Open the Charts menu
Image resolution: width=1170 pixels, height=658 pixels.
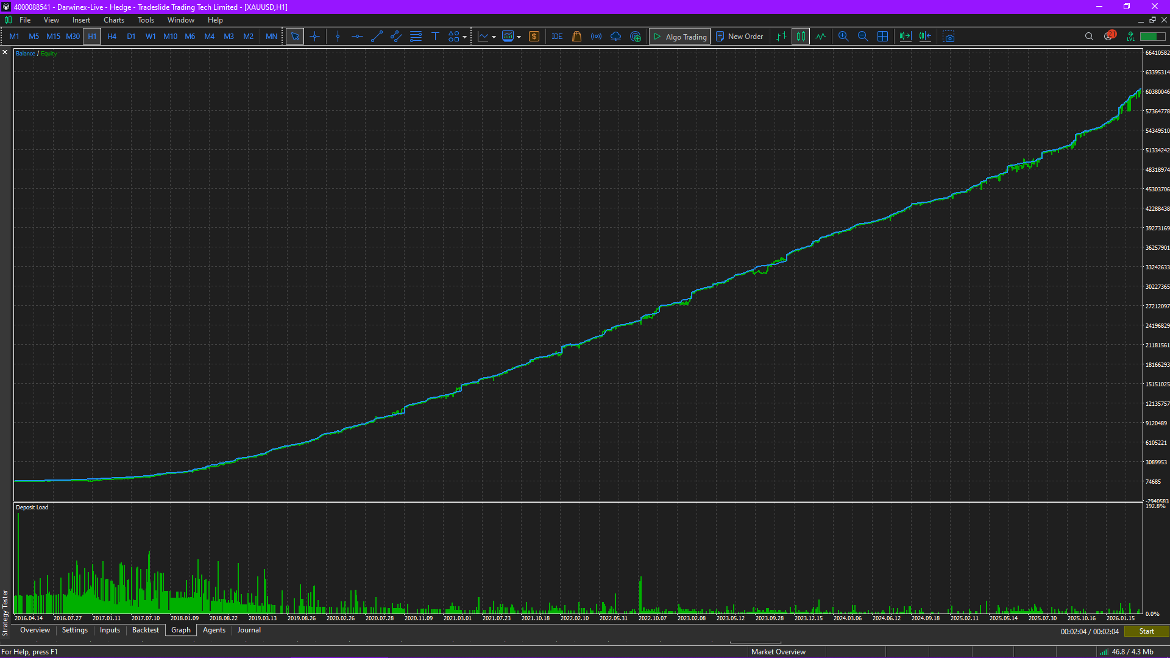coord(113,20)
